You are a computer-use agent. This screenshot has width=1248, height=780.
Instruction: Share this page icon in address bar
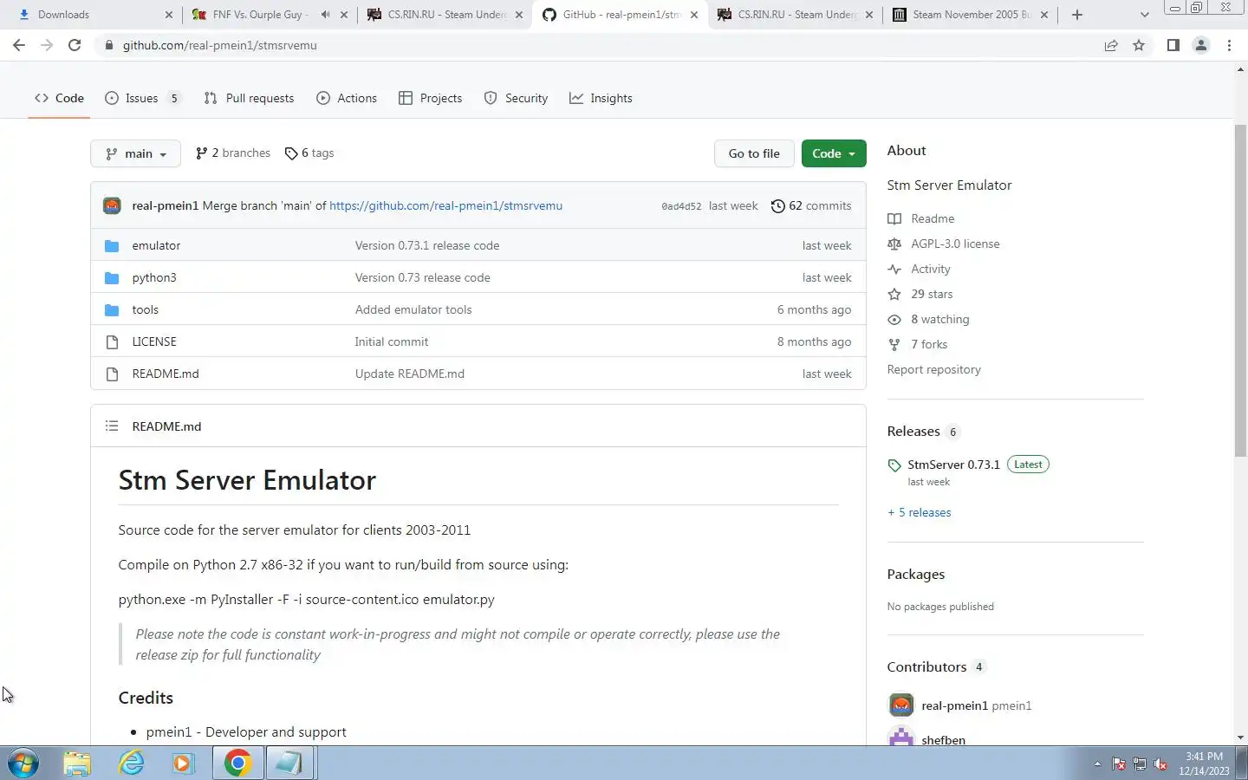(1111, 45)
